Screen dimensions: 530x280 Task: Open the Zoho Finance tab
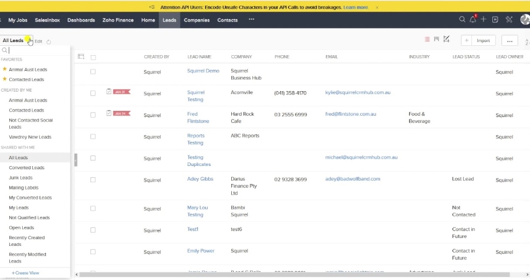tap(118, 20)
